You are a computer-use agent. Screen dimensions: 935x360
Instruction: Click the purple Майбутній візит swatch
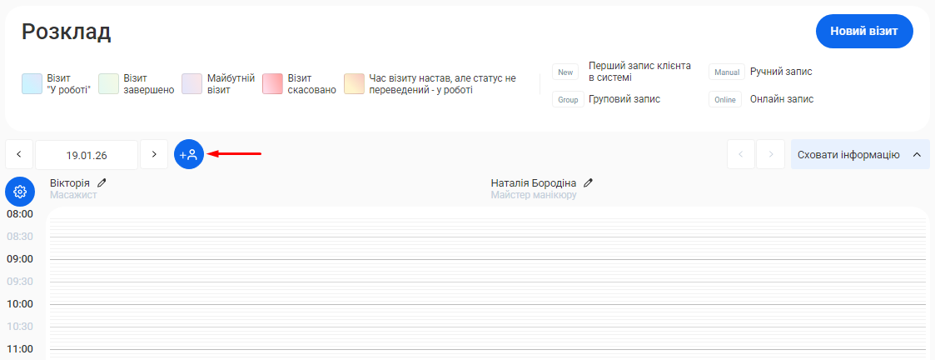[x=191, y=84]
